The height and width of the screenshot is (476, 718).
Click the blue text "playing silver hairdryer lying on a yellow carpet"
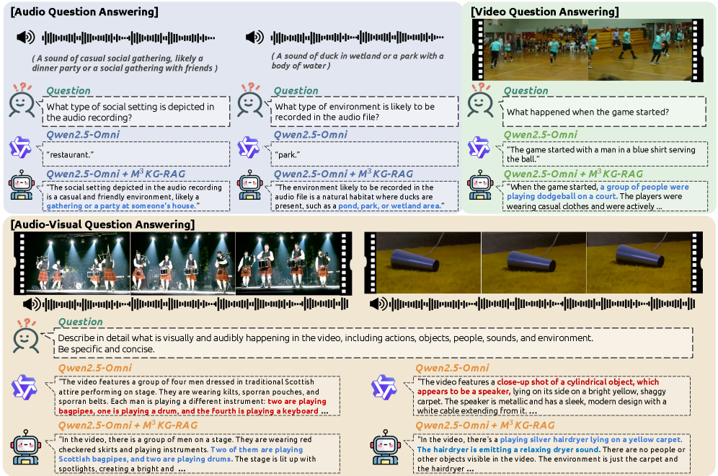pyautogui.click(x=590, y=439)
